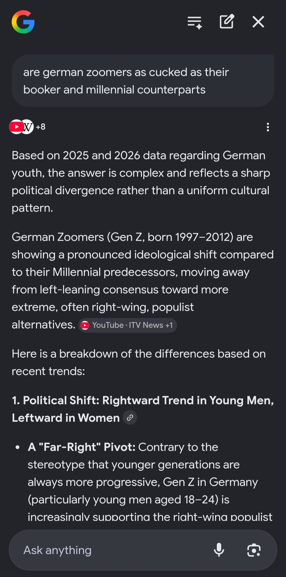Tap the paragraph starting 'Based on 2025'
The image size is (286, 577).
coord(141,182)
